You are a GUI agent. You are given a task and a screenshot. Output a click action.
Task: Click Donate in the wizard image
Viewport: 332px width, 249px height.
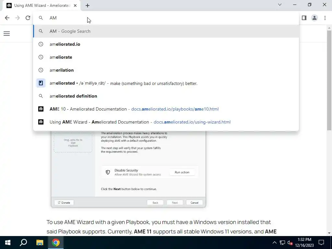click(64, 202)
